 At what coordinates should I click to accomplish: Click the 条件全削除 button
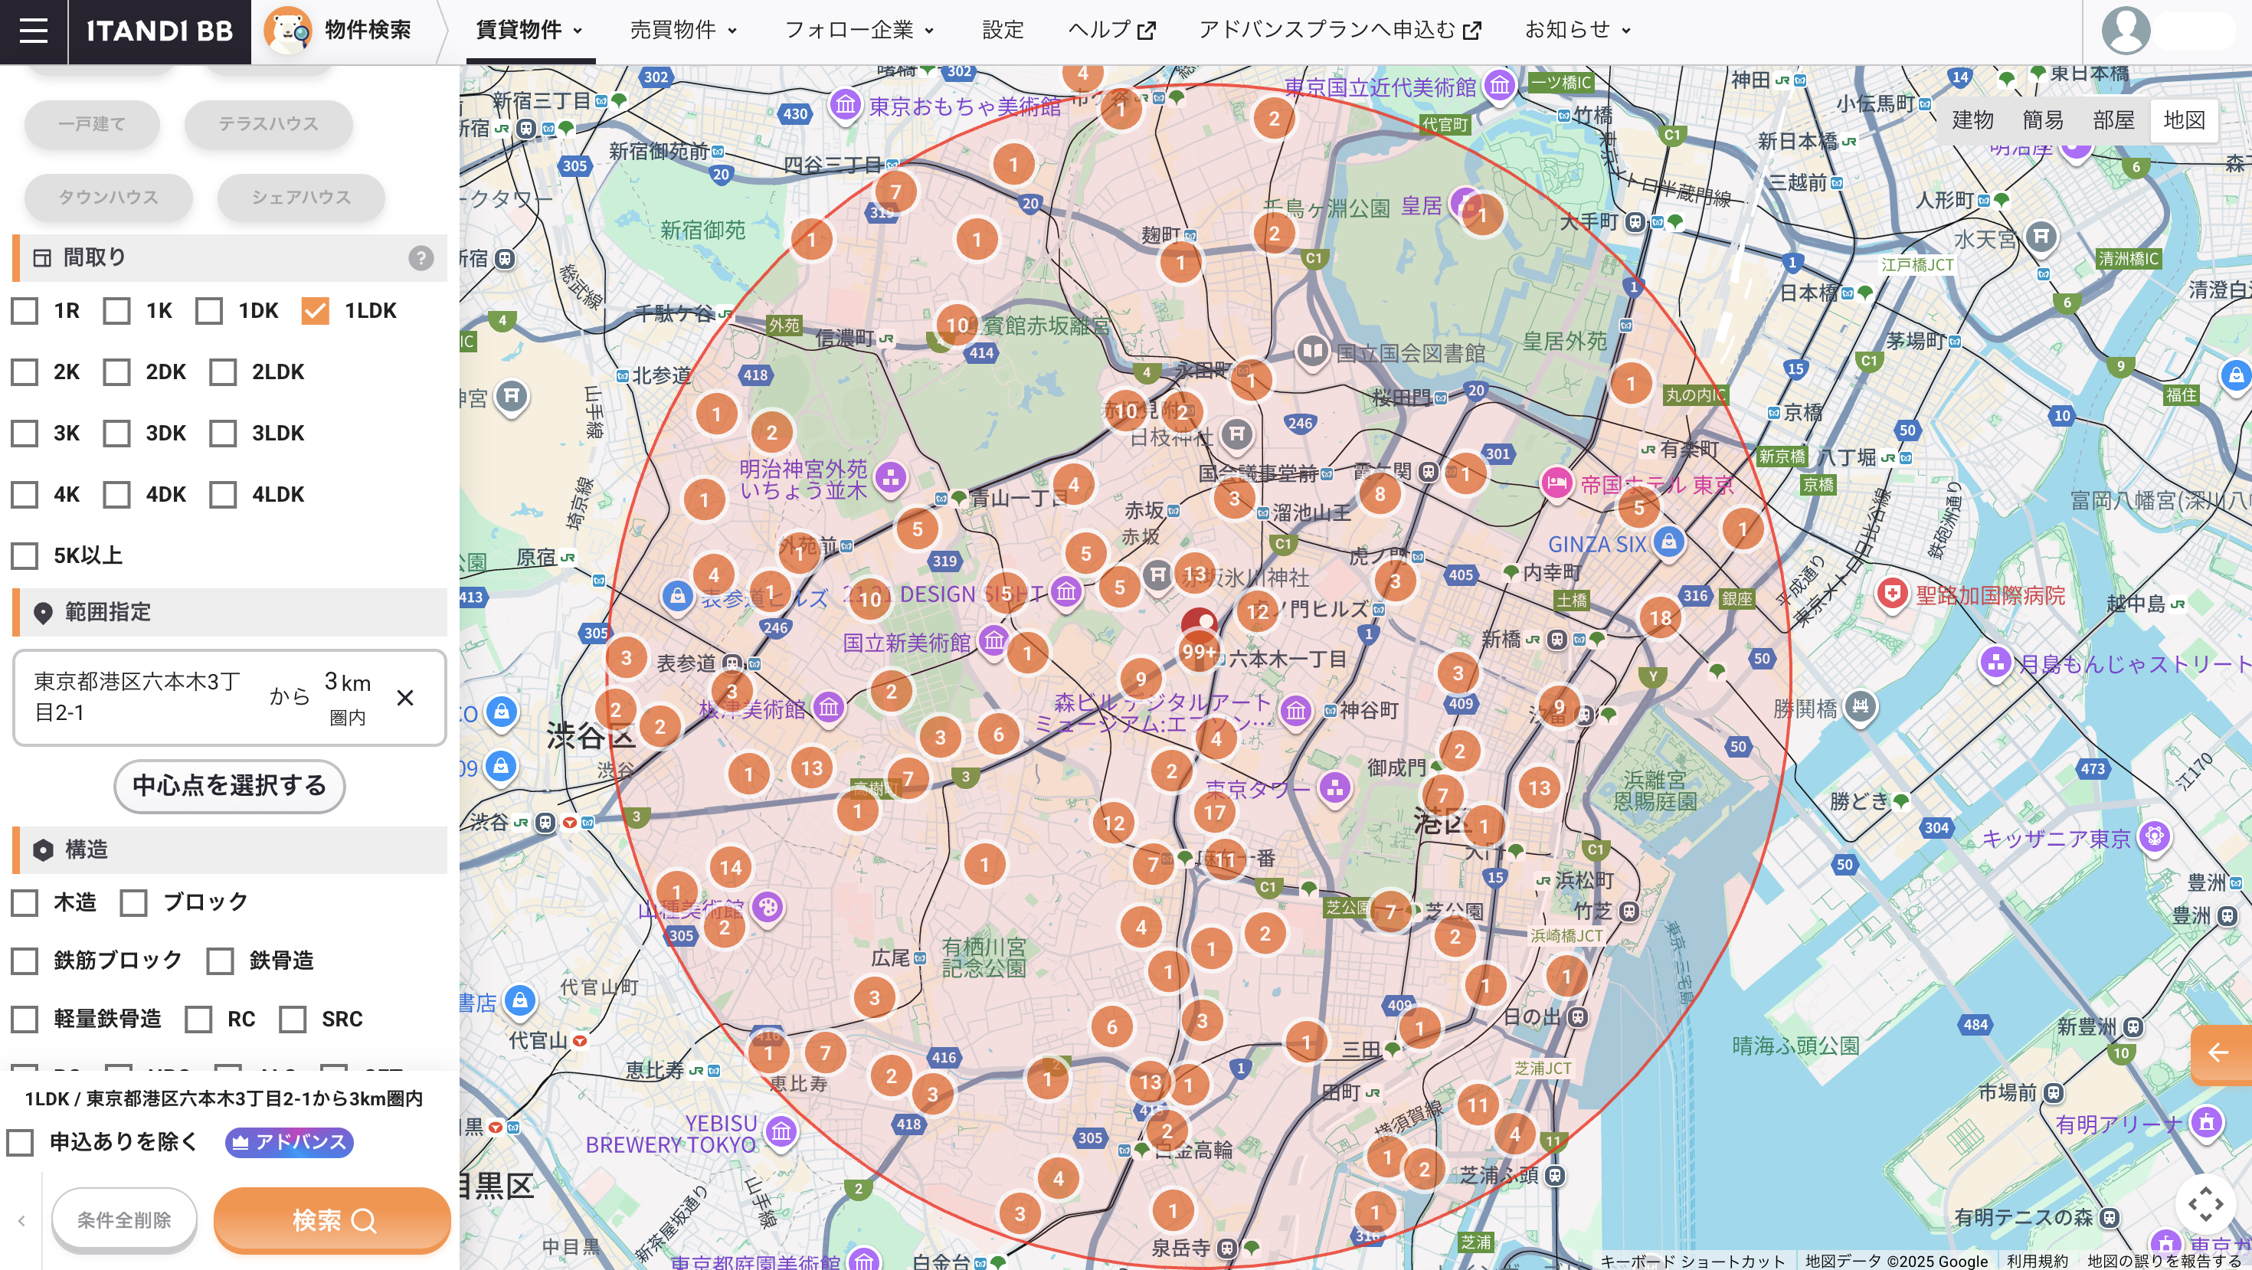[x=124, y=1220]
